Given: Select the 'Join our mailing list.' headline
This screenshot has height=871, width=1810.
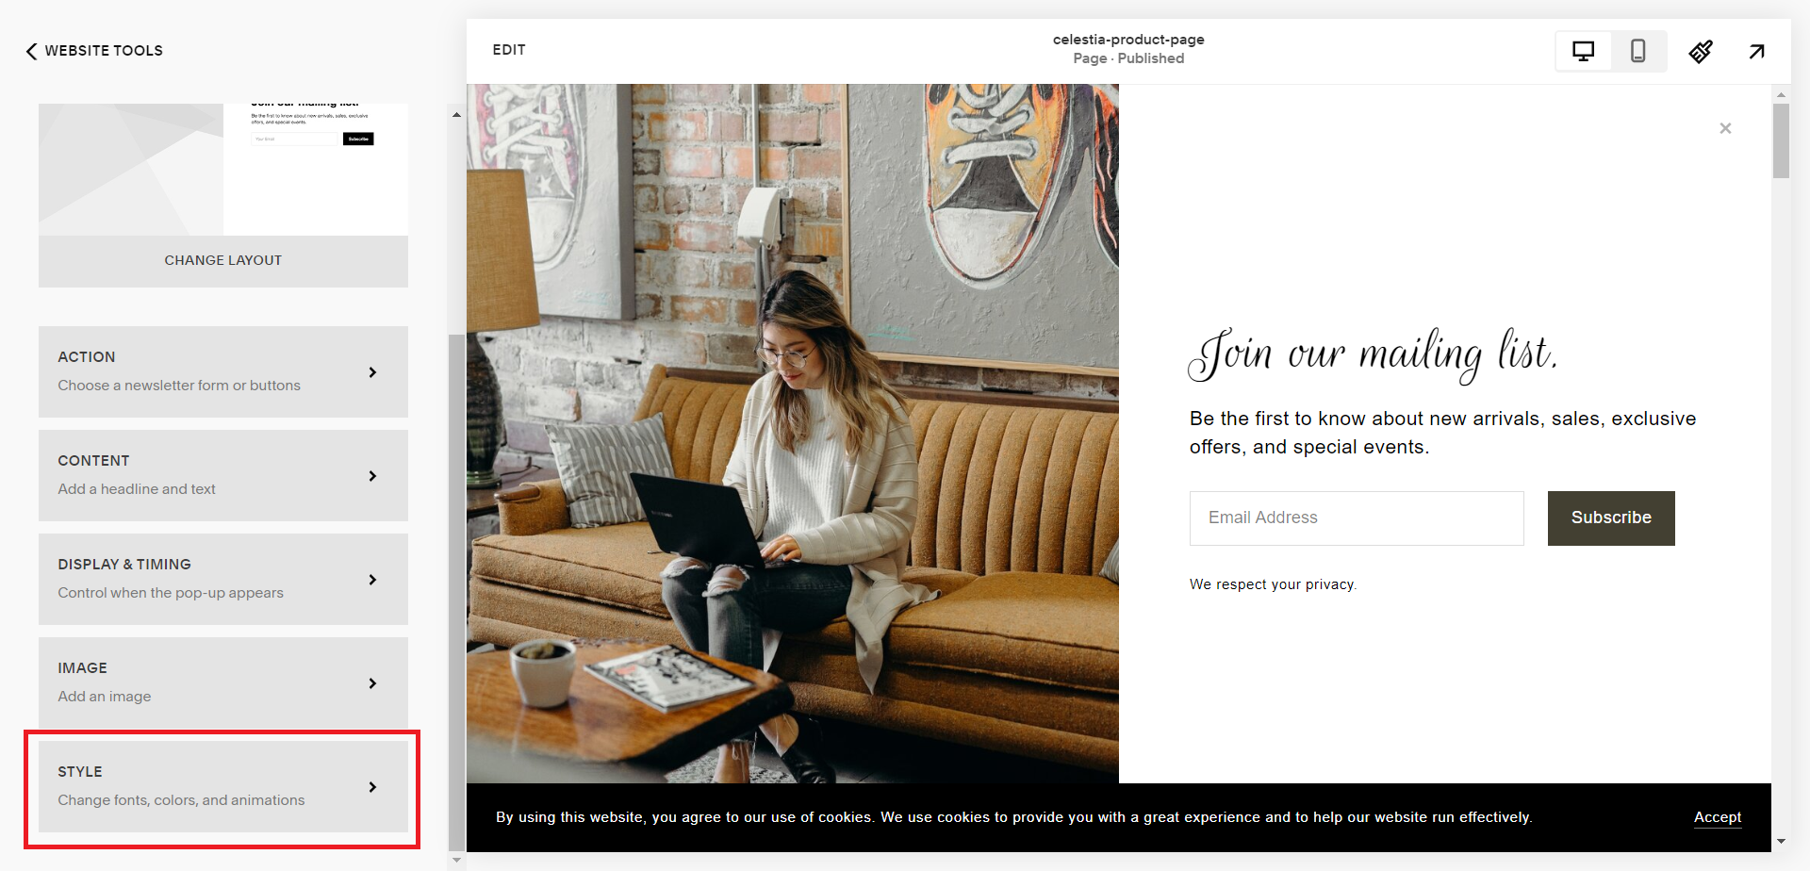Looking at the screenshot, I should point(1373,355).
